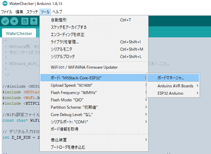This screenshot has width=211, height=154.
Task: Expand Flash Mode "QIO" submenu
Action: pyautogui.click(x=94, y=100)
